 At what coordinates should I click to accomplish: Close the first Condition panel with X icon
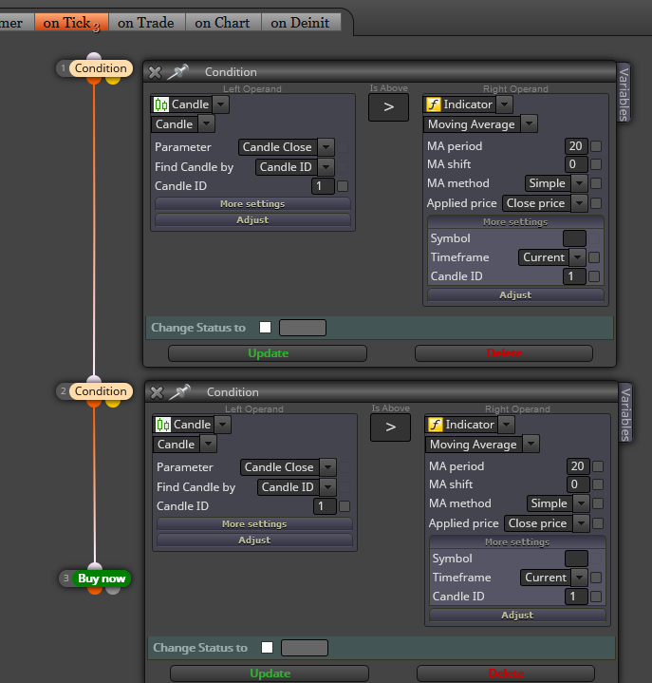click(x=155, y=72)
